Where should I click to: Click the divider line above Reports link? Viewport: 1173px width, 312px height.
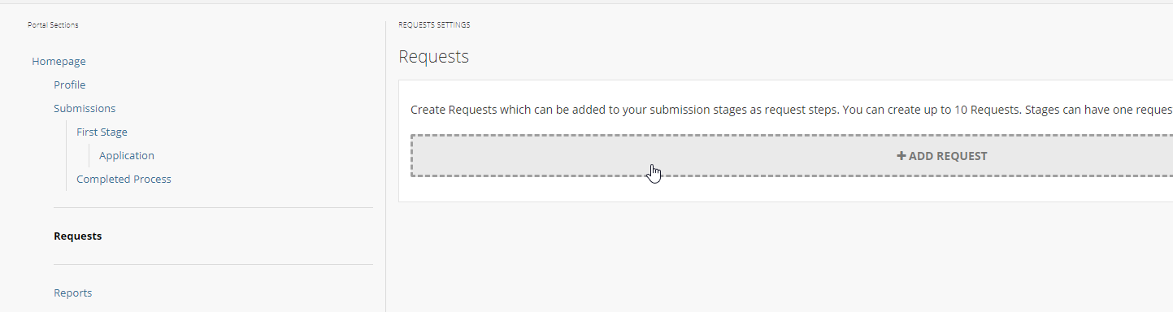click(213, 264)
